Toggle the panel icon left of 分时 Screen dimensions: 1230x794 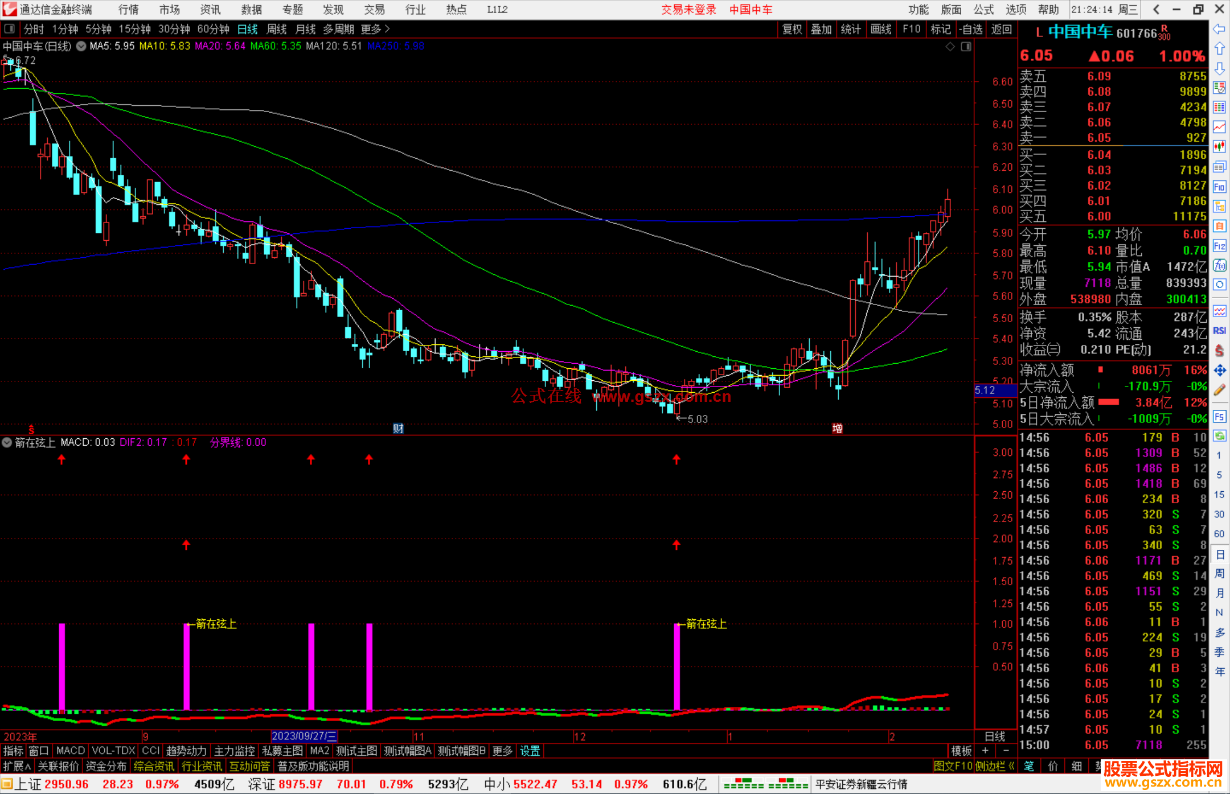tap(9, 29)
